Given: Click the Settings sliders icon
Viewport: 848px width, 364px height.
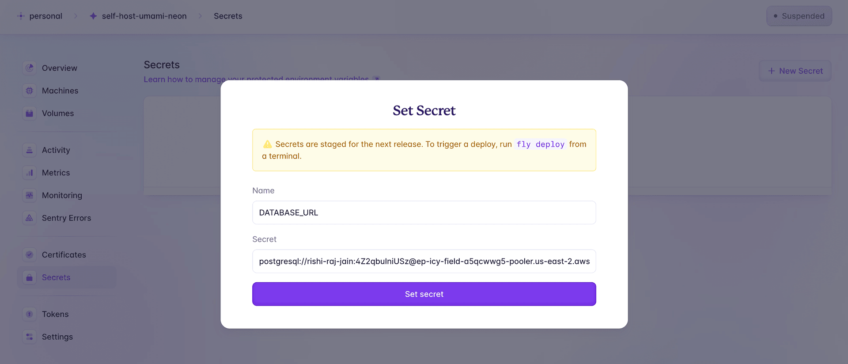Looking at the screenshot, I should point(30,337).
